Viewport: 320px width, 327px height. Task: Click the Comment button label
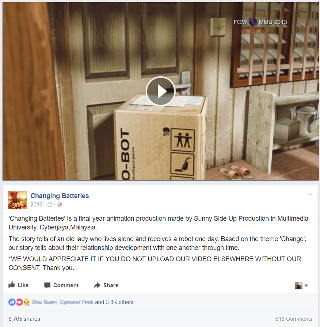point(66,285)
